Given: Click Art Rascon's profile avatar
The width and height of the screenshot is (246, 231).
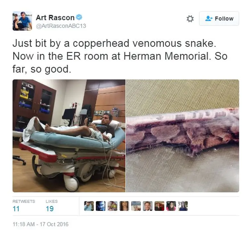Looking at the screenshot, I should click(22, 21).
